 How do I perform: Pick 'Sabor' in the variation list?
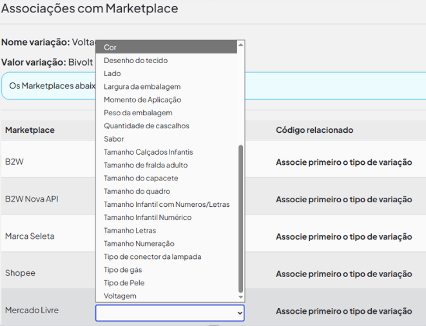pyautogui.click(x=114, y=139)
